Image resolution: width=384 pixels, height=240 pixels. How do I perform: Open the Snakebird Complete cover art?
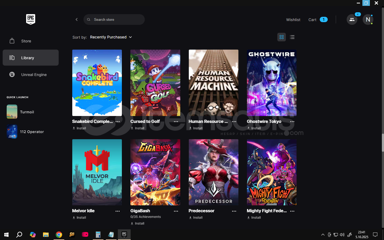pos(97,83)
